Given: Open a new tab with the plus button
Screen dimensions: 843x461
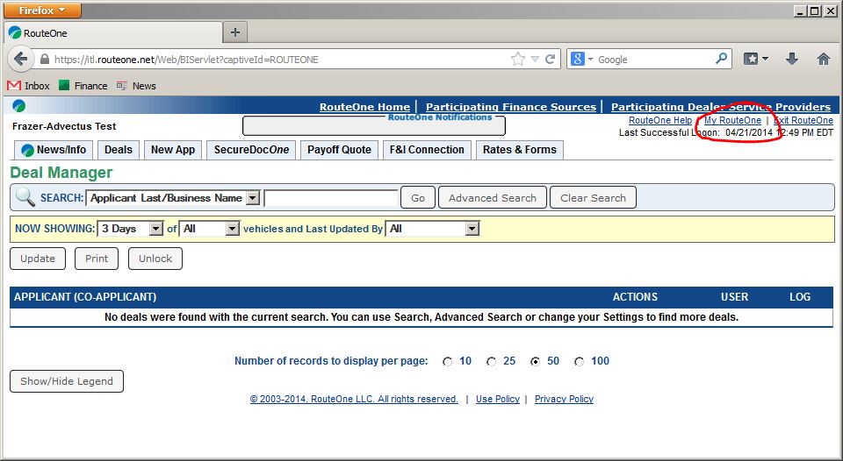Looking at the screenshot, I should pyautogui.click(x=235, y=32).
